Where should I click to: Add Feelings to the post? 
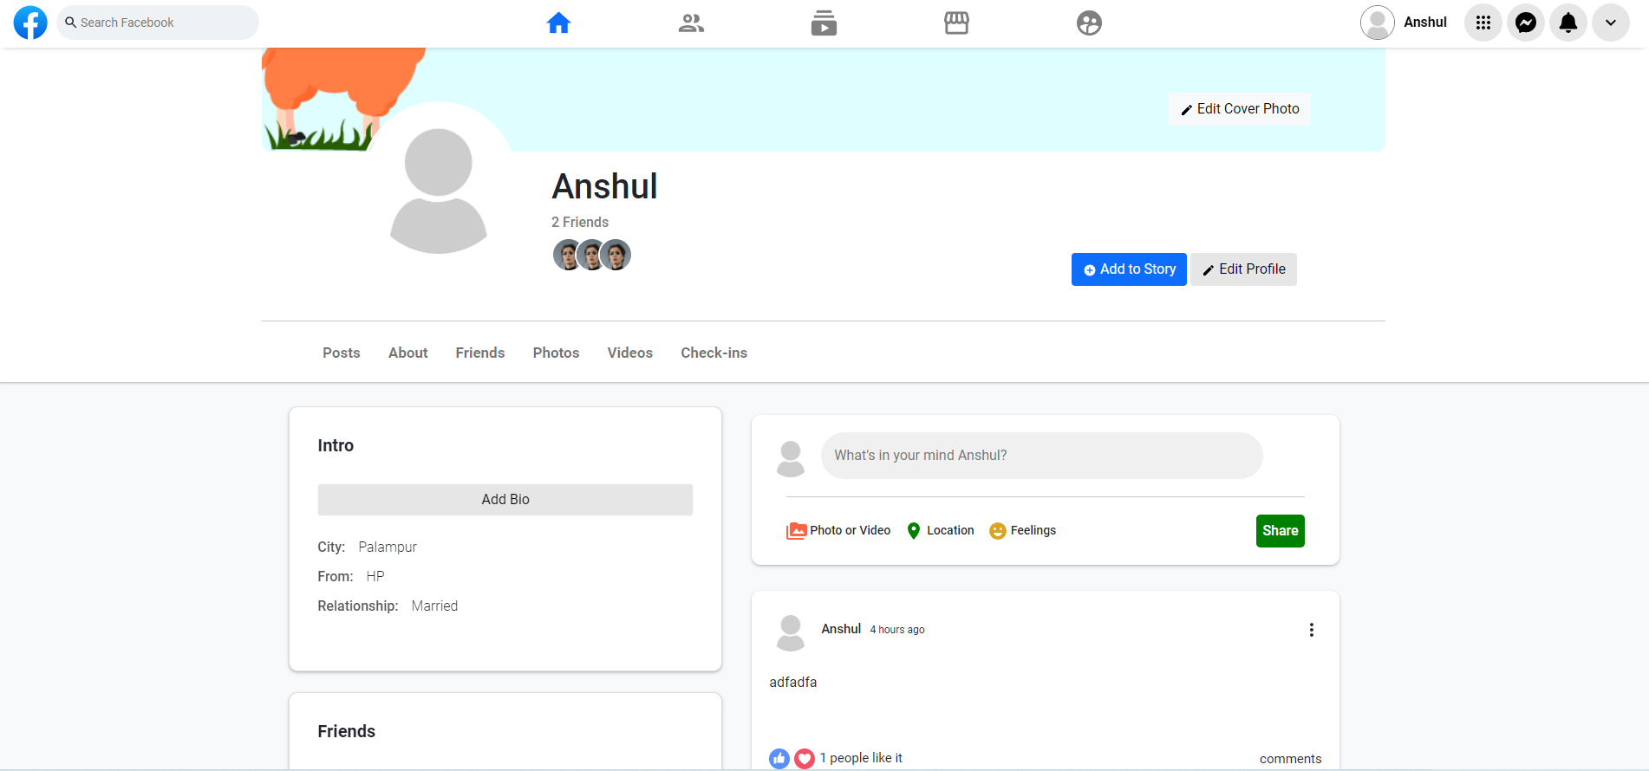click(1023, 531)
